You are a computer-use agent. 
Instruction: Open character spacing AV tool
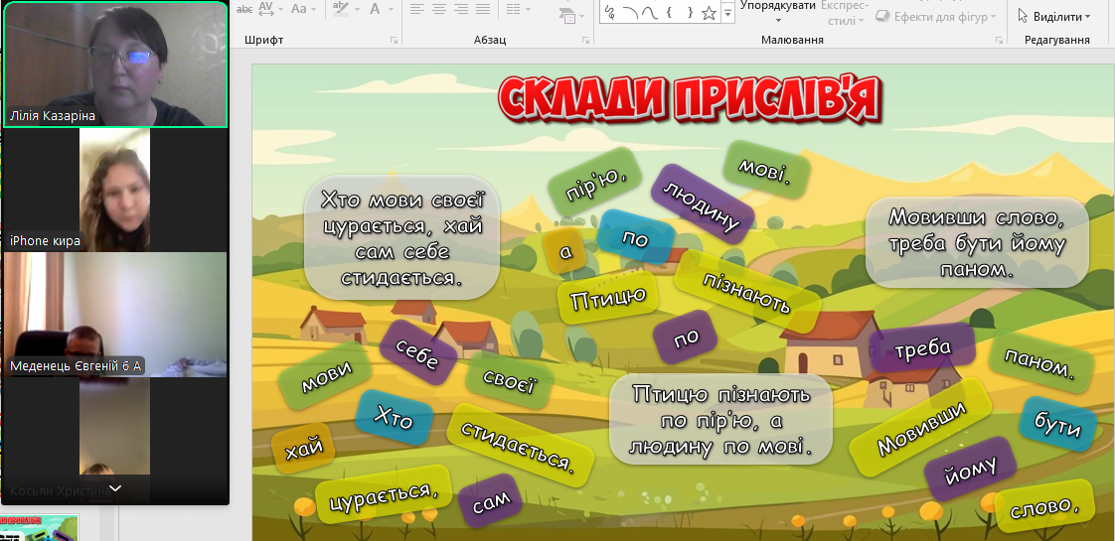(x=266, y=9)
